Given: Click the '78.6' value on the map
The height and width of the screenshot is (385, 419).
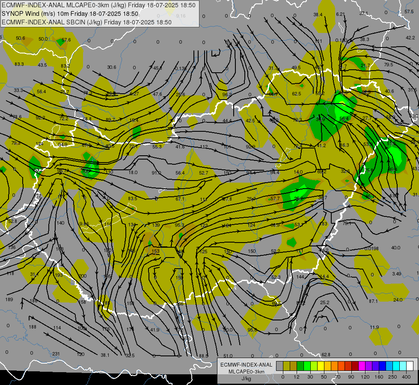Looking at the screenshot, I should (17, 117).
